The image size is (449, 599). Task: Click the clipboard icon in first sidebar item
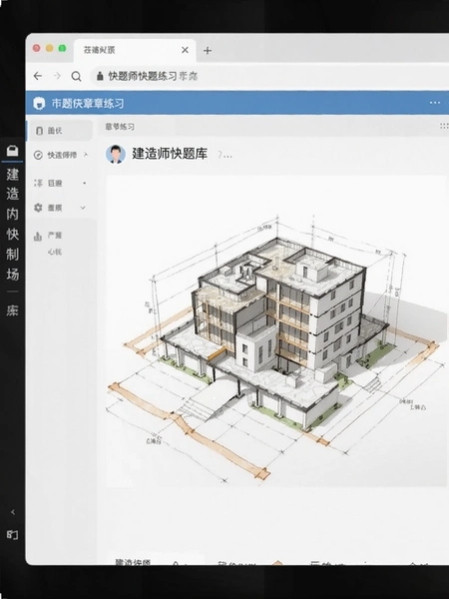tap(39, 131)
